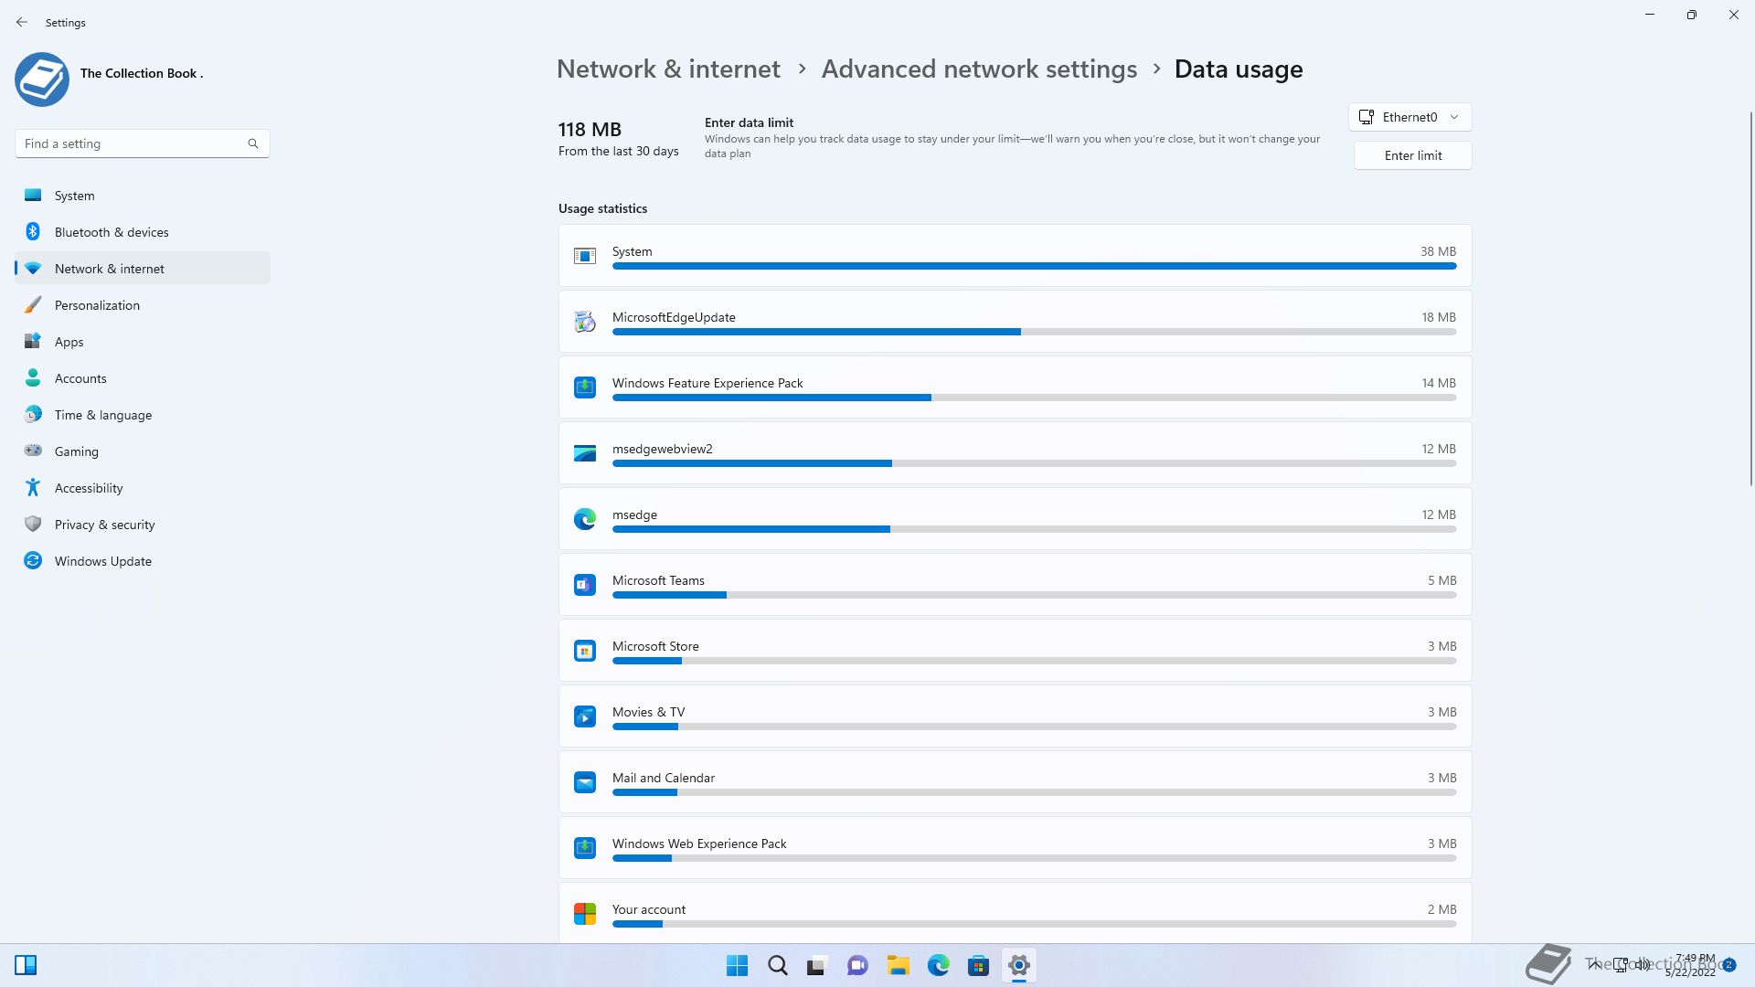Open Privacy & security settings
Screen dimensions: 1755x987
143,525
